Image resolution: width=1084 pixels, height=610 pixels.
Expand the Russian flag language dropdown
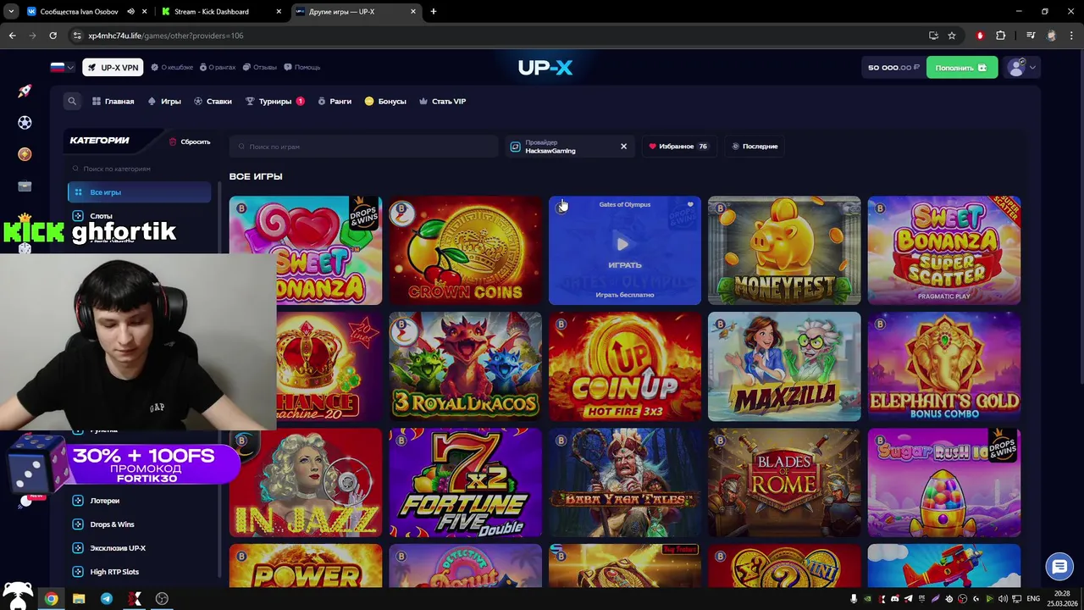pyautogui.click(x=63, y=67)
